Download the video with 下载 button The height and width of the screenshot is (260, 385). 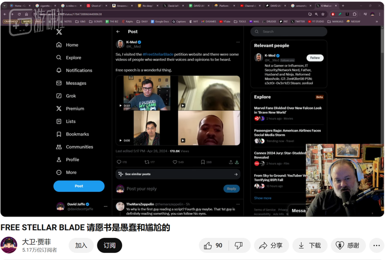point(310,246)
